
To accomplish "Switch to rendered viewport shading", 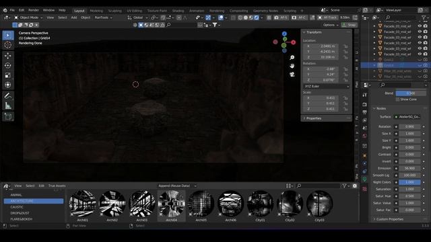I will click(x=256, y=17).
